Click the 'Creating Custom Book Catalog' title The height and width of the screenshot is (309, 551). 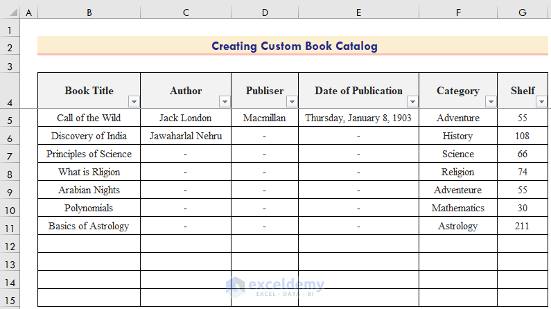point(295,46)
